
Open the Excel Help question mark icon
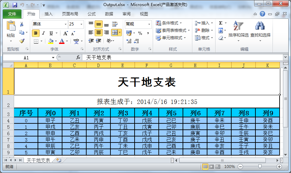tap(262, 14)
